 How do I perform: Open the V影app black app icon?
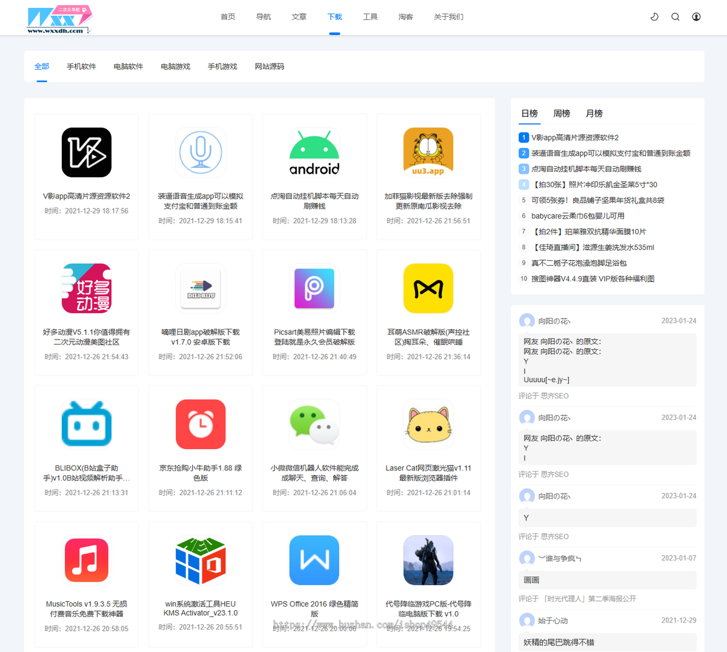pos(87,153)
